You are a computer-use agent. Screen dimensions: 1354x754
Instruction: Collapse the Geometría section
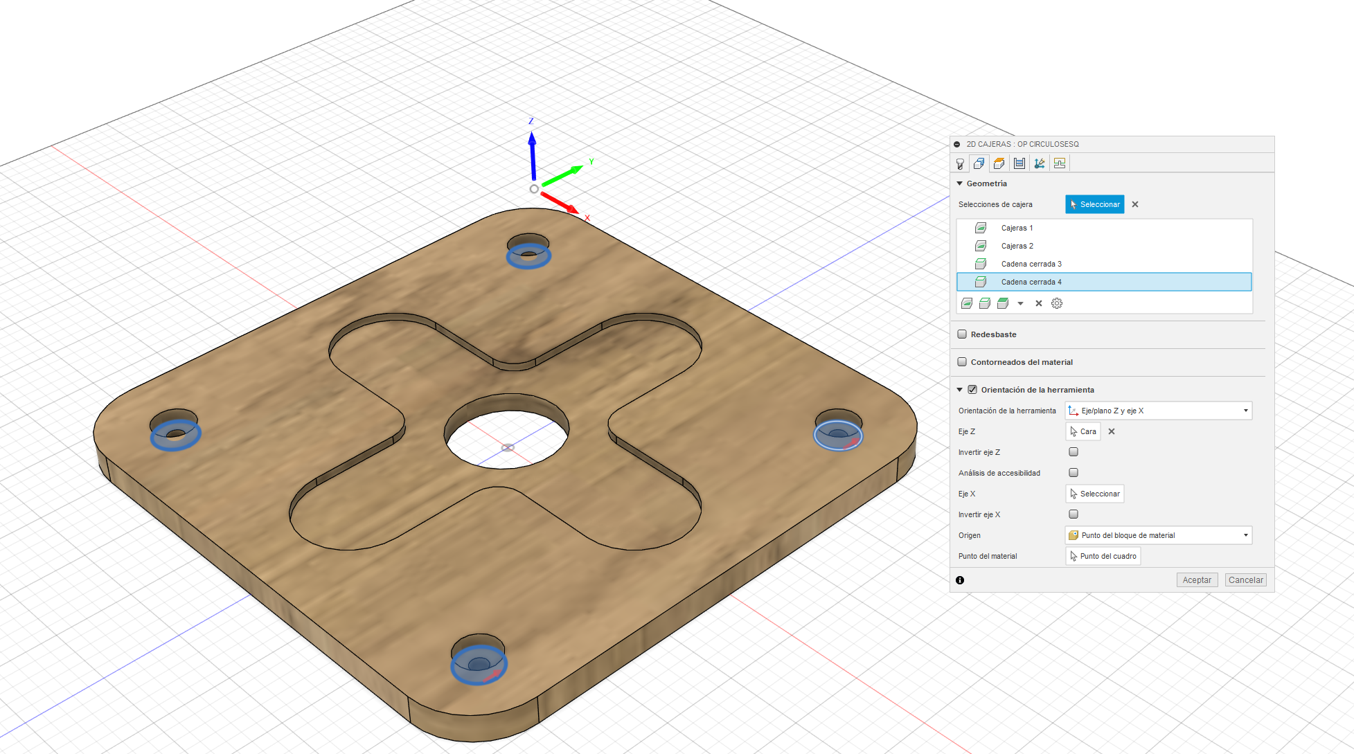point(960,183)
